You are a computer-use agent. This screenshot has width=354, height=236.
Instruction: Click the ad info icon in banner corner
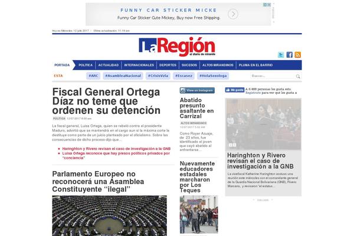pos(265,5)
